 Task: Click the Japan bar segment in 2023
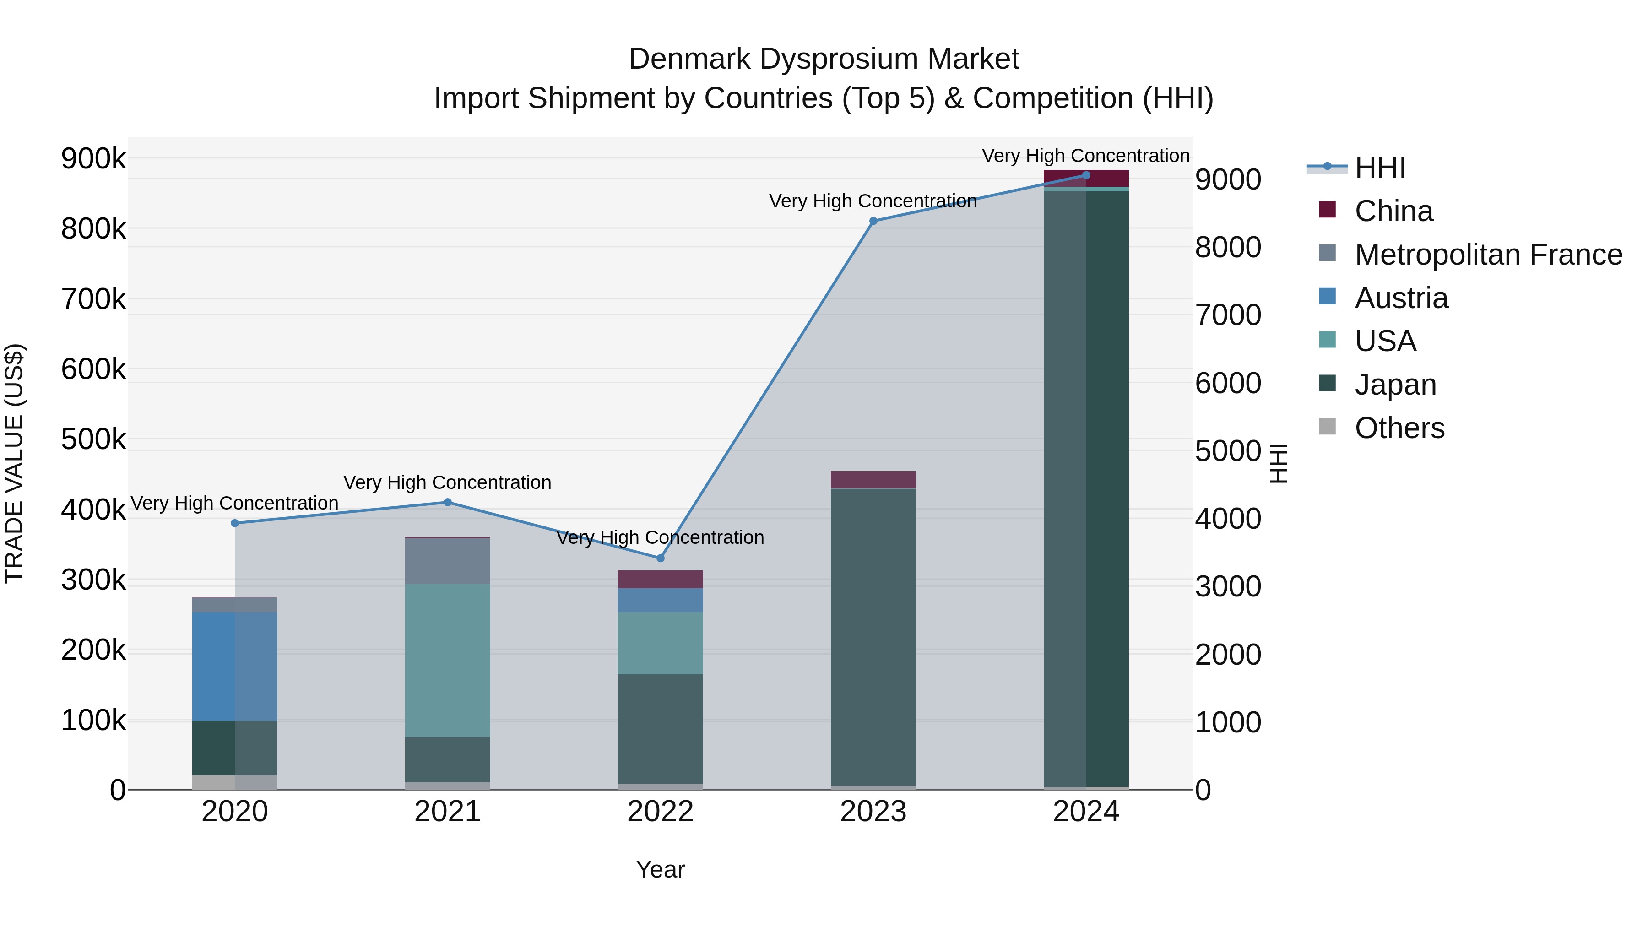[x=873, y=637]
